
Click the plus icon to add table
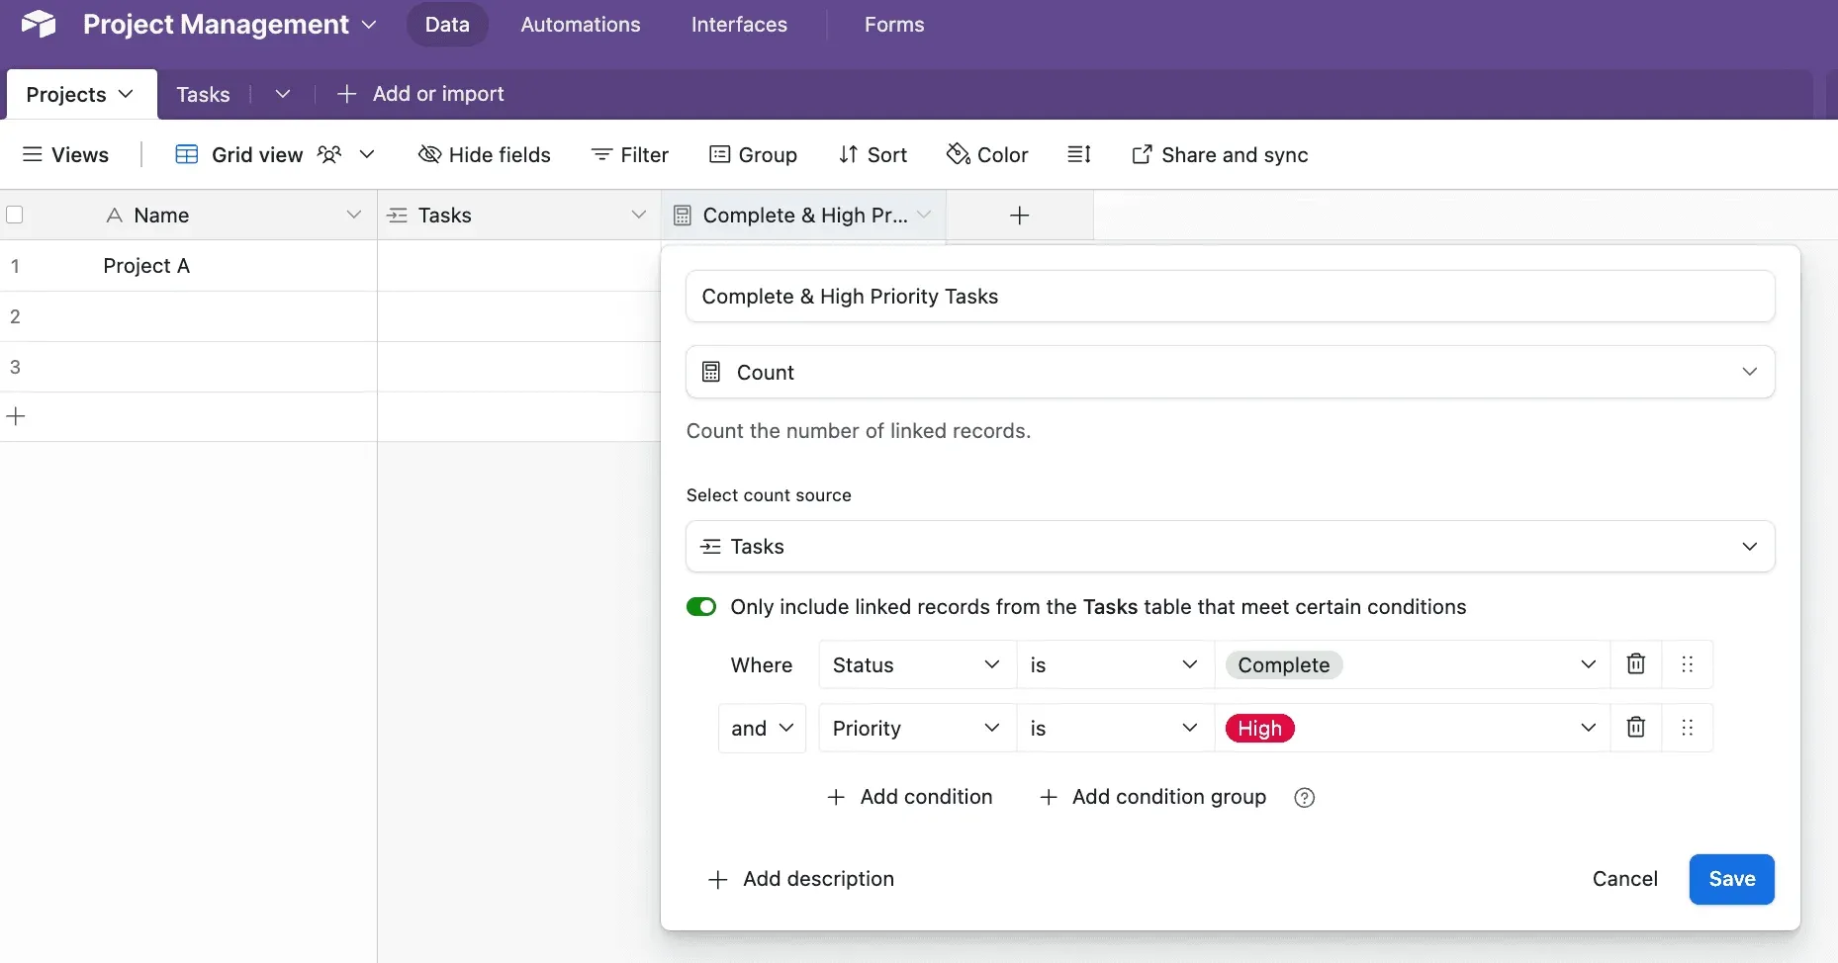(x=346, y=94)
